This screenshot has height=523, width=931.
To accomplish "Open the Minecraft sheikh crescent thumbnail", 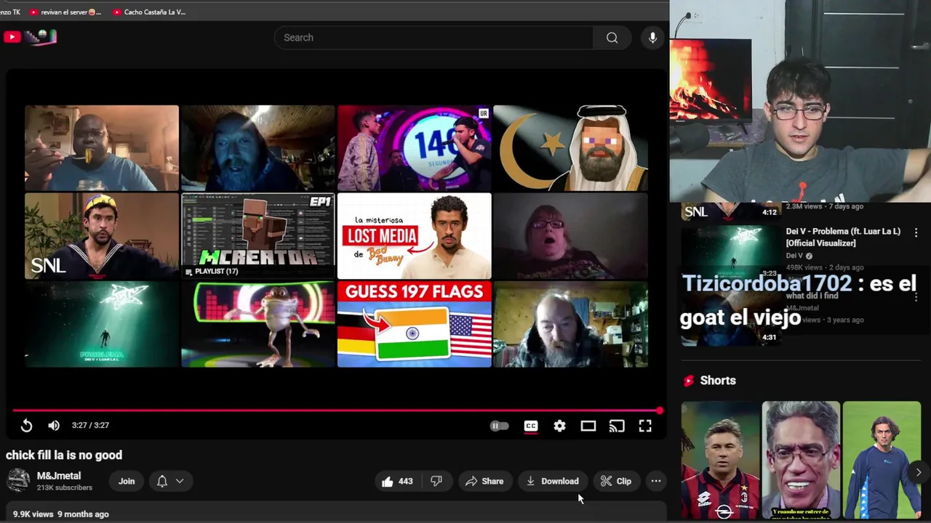I will point(571,148).
